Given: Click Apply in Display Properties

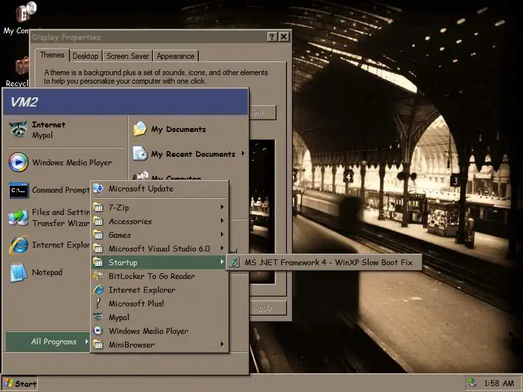Looking at the screenshot, I should pyautogui.click(x=268, y=308).
